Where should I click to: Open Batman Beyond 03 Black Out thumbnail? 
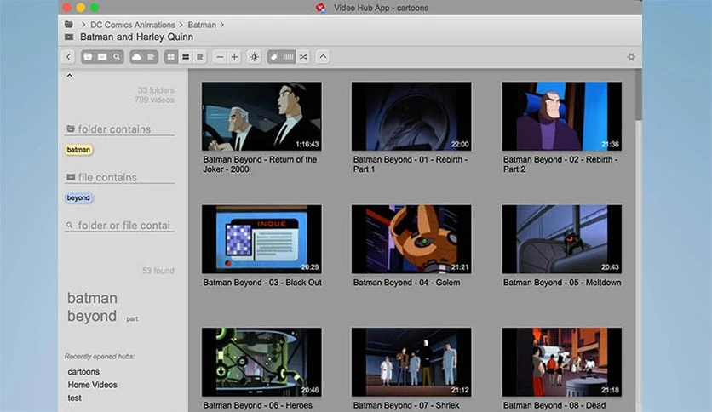click(x=261, y=239)
